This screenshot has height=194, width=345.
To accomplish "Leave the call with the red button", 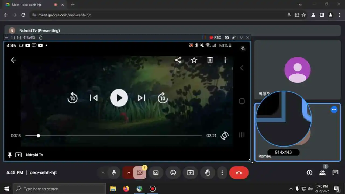I will tap(239, 173).
